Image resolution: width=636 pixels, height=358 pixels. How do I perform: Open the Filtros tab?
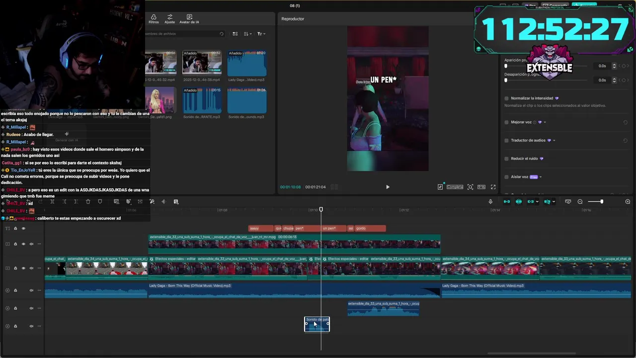[154, 19]
